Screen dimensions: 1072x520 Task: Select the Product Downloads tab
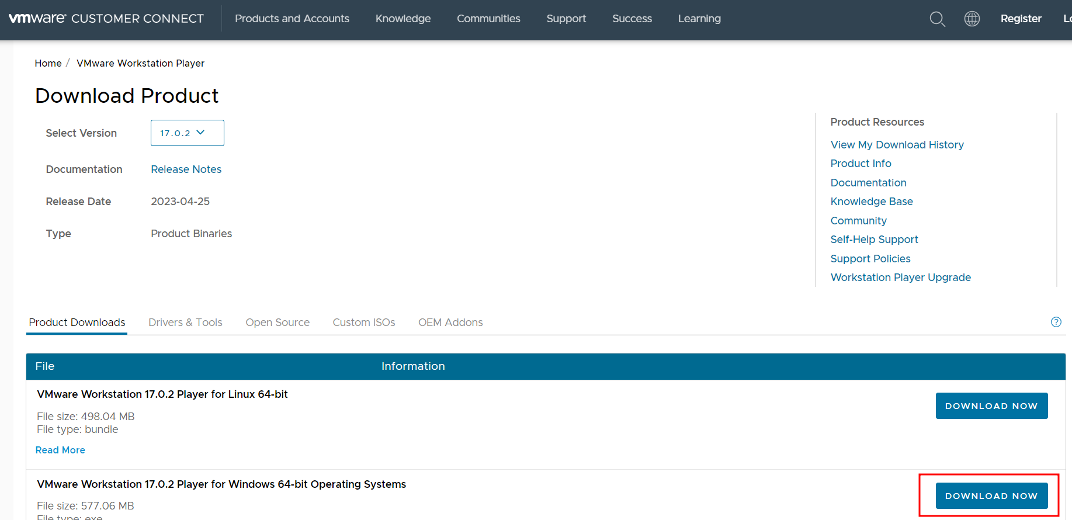point(77,323)
